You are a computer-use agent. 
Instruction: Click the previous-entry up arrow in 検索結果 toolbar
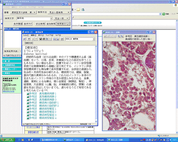[33, 39]
